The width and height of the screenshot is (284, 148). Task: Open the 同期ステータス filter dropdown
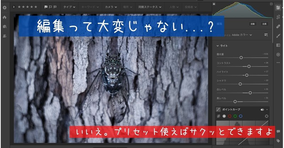coord(150,7)
